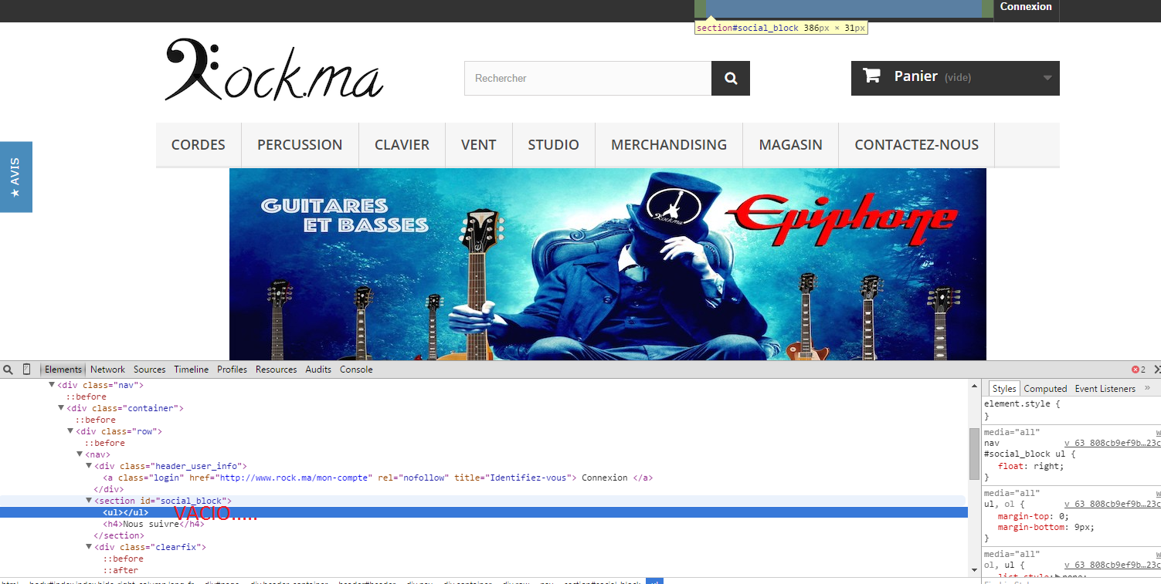This screenshot has width=1161, height=584.
Task: Click the magnifier search button beside Rechercher
Action: click(731, 79)
